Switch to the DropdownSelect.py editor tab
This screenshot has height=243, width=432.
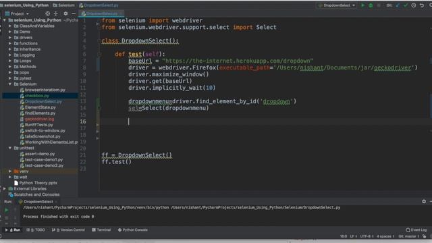pyautogui.click(x=101, y=13)
